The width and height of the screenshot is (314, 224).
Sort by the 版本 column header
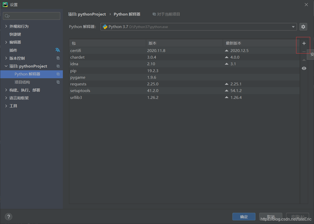pyautogui.click(x=184, y=43)
